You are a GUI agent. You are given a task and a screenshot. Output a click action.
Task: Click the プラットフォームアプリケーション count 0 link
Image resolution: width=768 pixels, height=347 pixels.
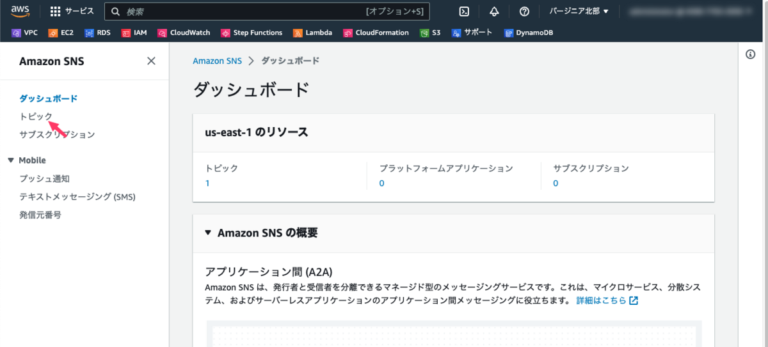(382, 183)
